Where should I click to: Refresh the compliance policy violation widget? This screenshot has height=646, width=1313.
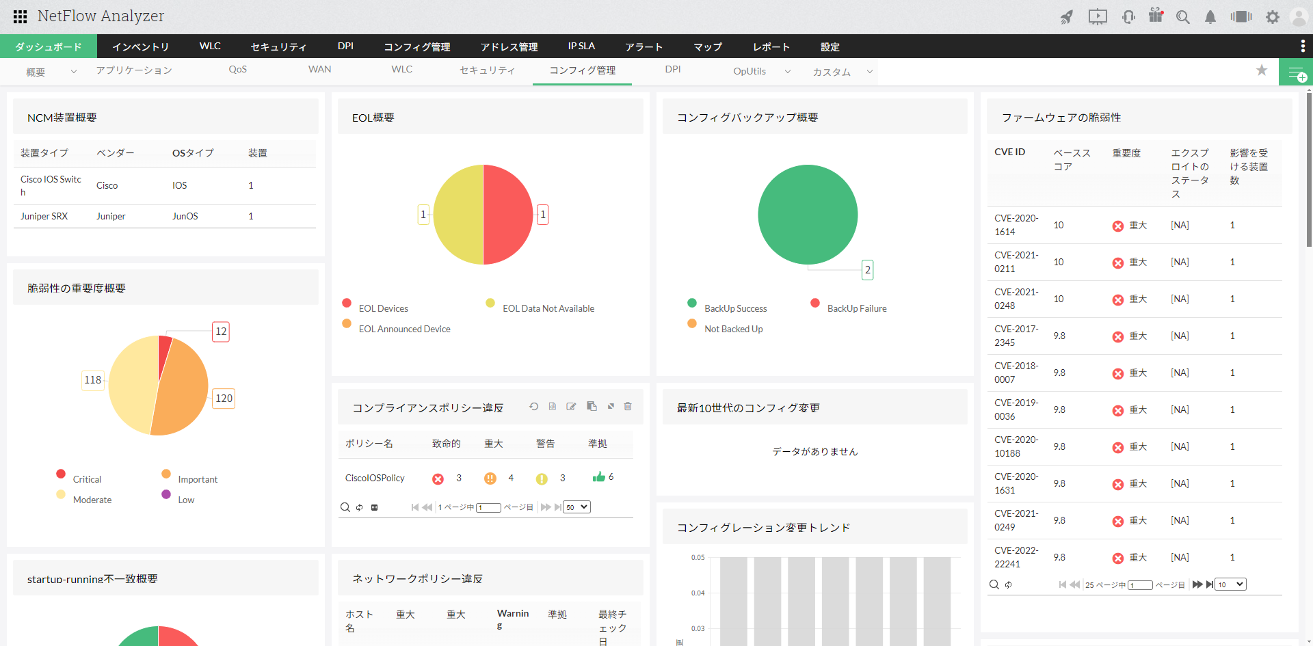pyautogui.click(x=534, y=406)
